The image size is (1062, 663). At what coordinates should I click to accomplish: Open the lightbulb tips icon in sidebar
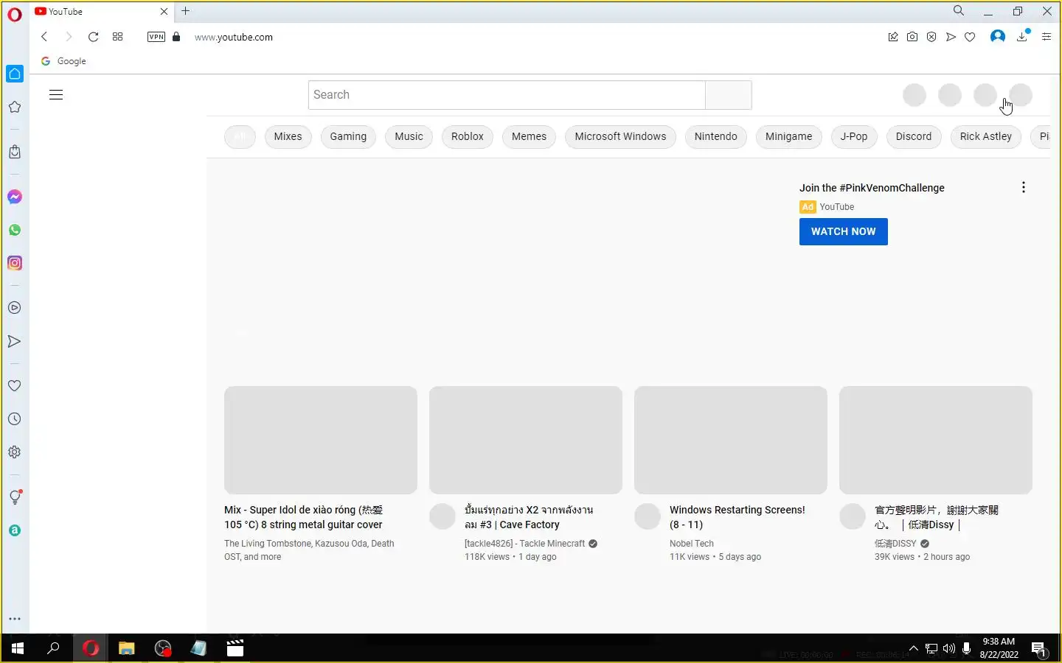pos(15,497)
